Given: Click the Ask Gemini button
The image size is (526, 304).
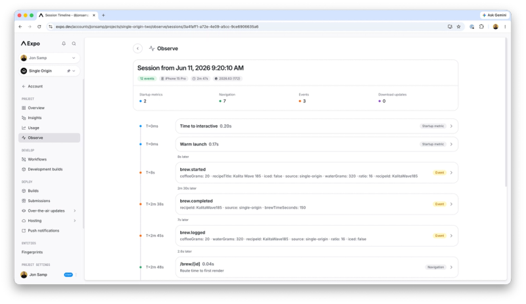Looking at the screenshot, I should tap(494, 15).
